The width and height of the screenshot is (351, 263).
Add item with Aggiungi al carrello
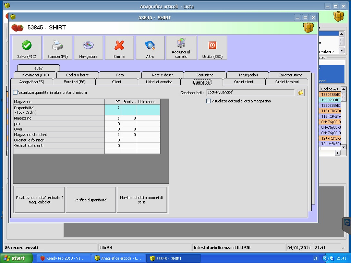point(181,48)
